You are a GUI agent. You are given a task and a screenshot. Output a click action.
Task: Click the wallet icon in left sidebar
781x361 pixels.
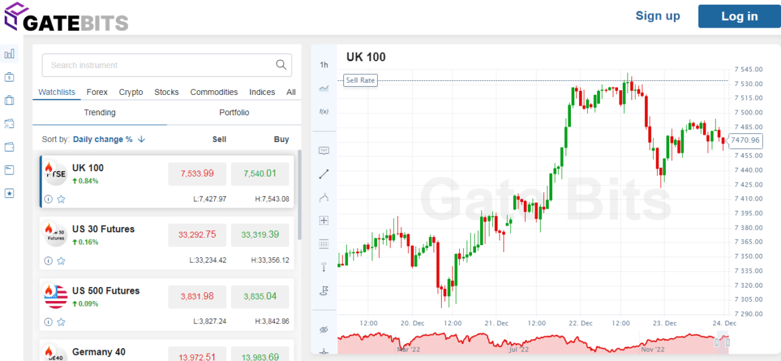(9, 147)
